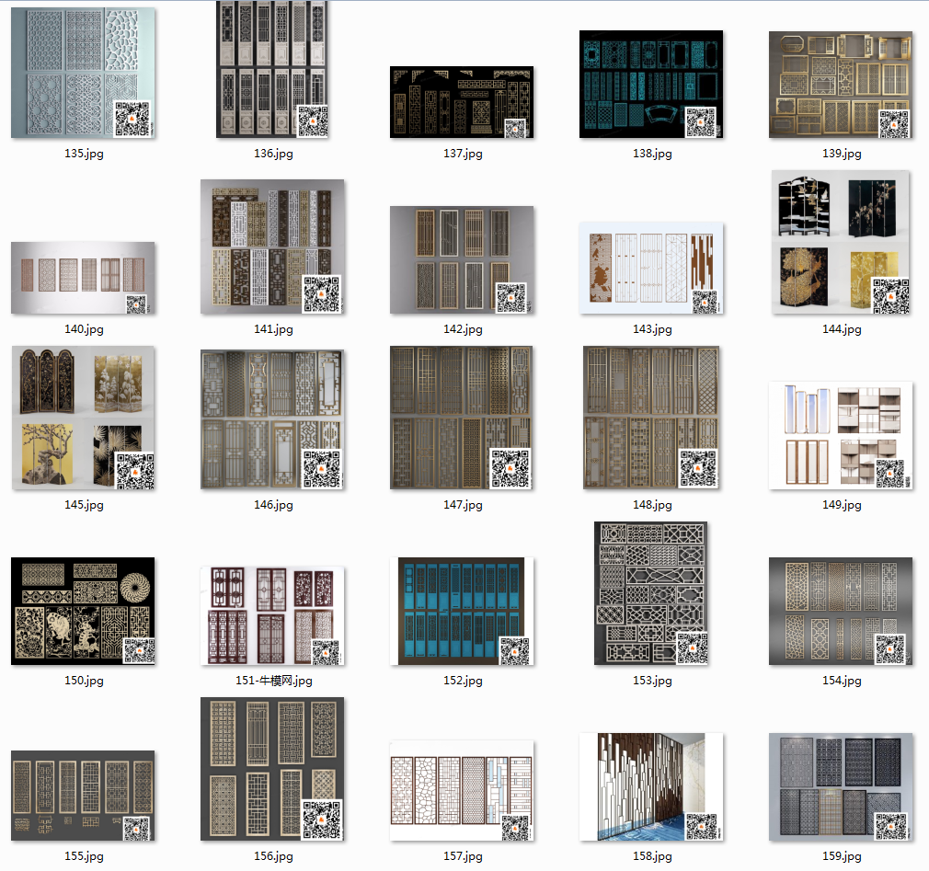Select the 135.jpg white lattice thumbnail
The height and width of the screenshot is (871, 929).
click(x=83, y=74)
